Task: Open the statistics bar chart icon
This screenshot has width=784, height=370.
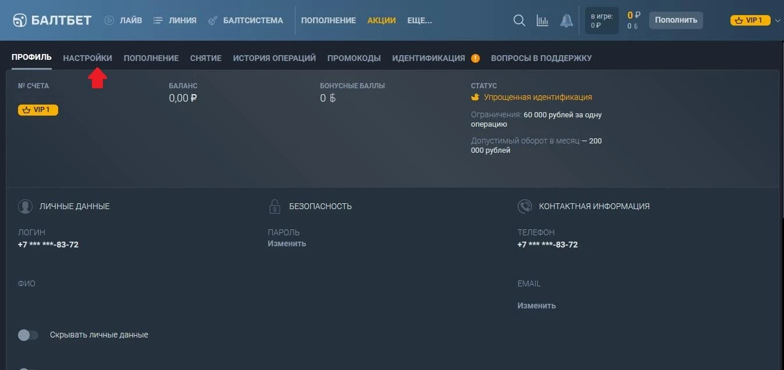Action: [542, 20]
